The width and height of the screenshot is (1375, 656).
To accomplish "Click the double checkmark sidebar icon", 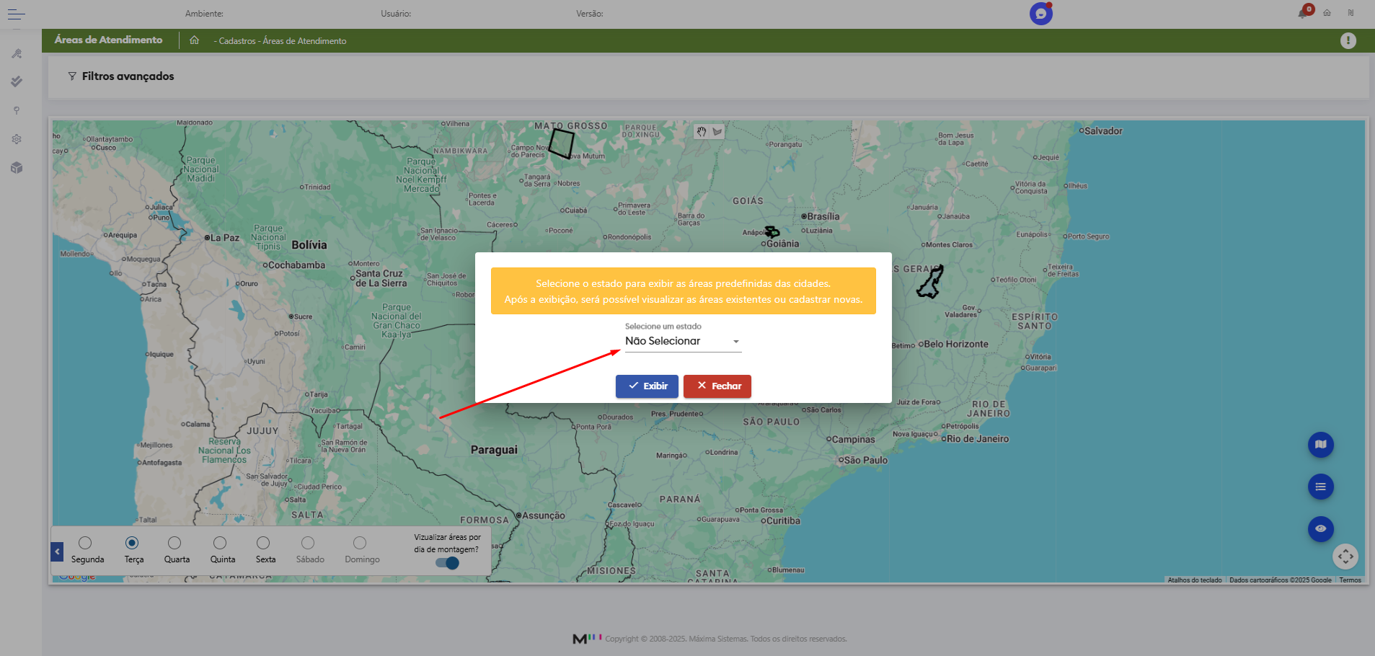I will [x=17, y=81].
